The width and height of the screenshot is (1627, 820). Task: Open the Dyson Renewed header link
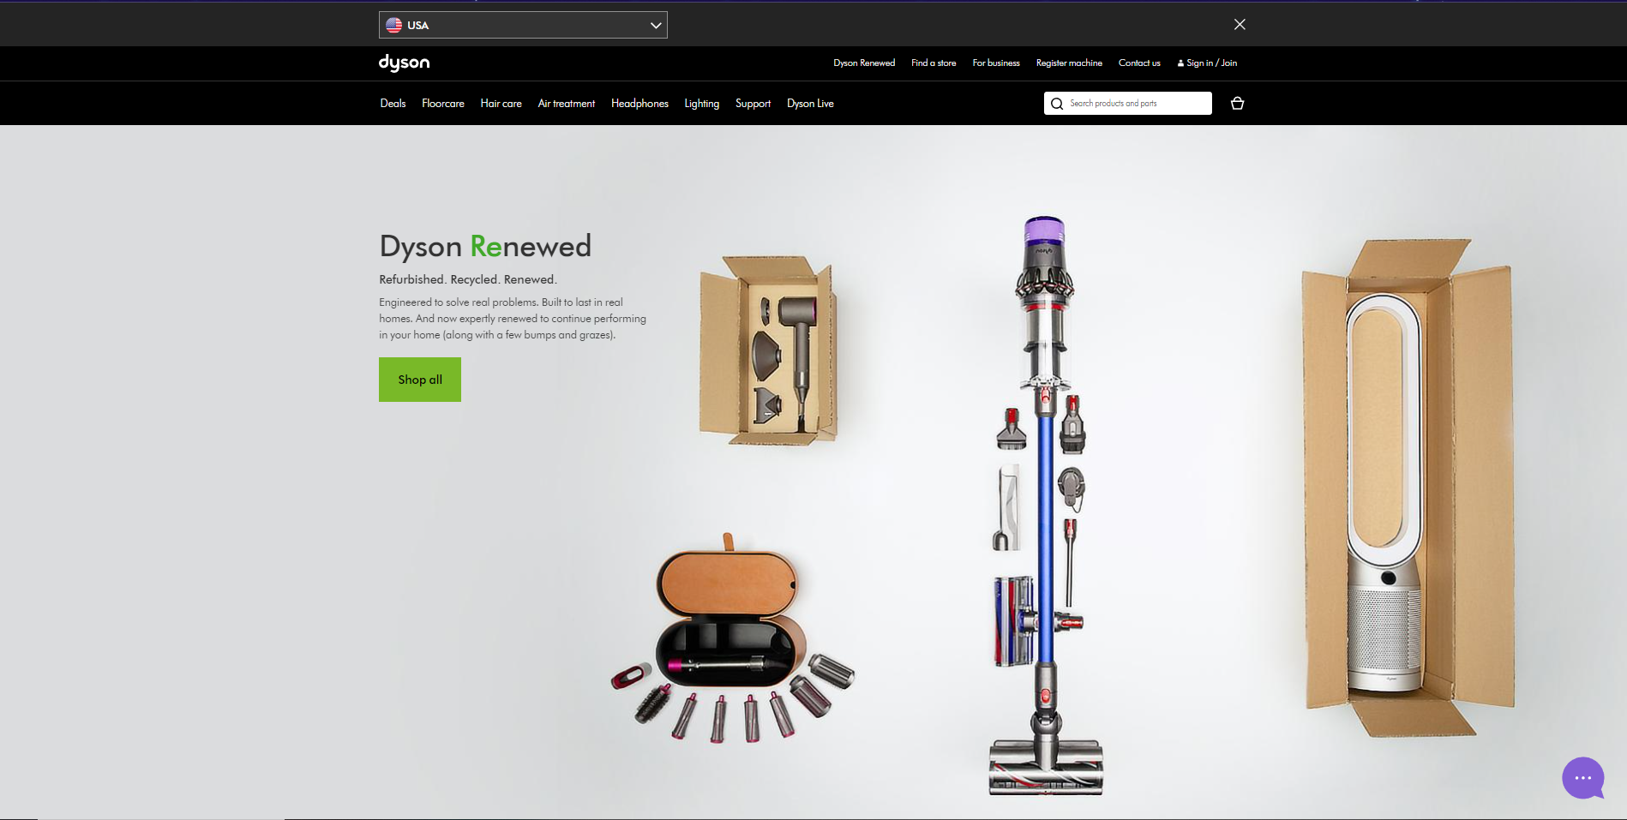tap(864, 63)
